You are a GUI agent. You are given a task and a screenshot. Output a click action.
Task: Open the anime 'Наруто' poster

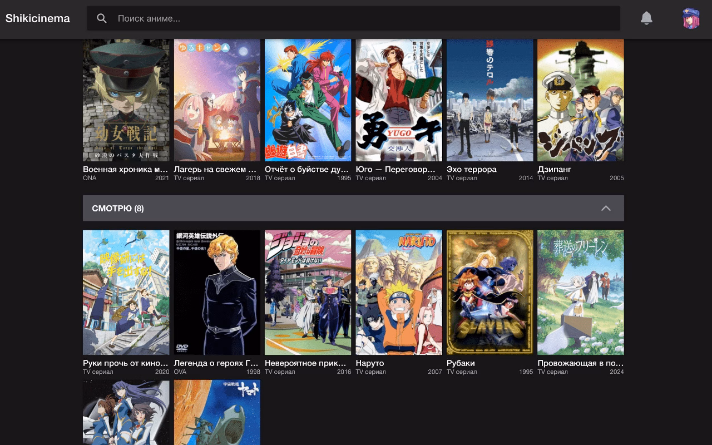tap(398, 292)
